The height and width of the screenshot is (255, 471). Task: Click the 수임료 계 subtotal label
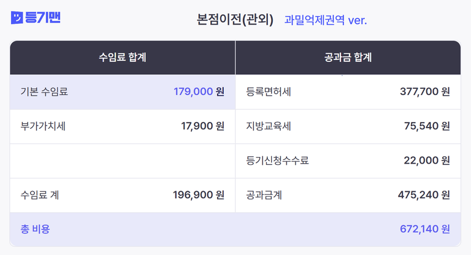coord(40,195)
